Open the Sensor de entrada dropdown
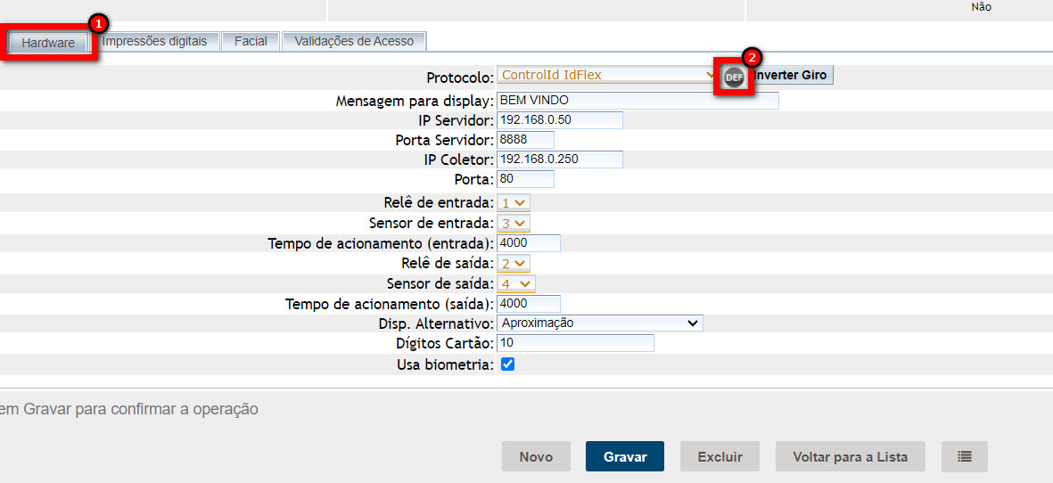The image size is (1053, 483). coord(514,223)
